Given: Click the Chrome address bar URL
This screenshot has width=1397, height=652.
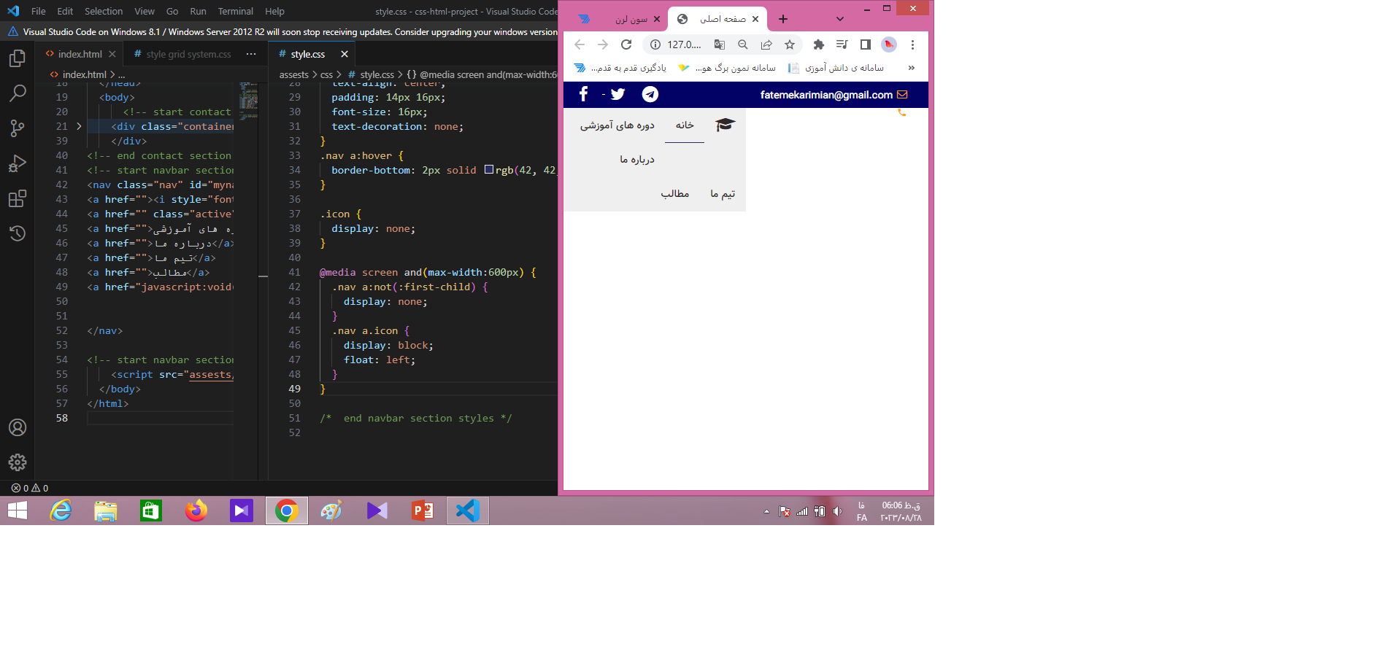Looking at the screenshot, I should (x=684, y=44).
